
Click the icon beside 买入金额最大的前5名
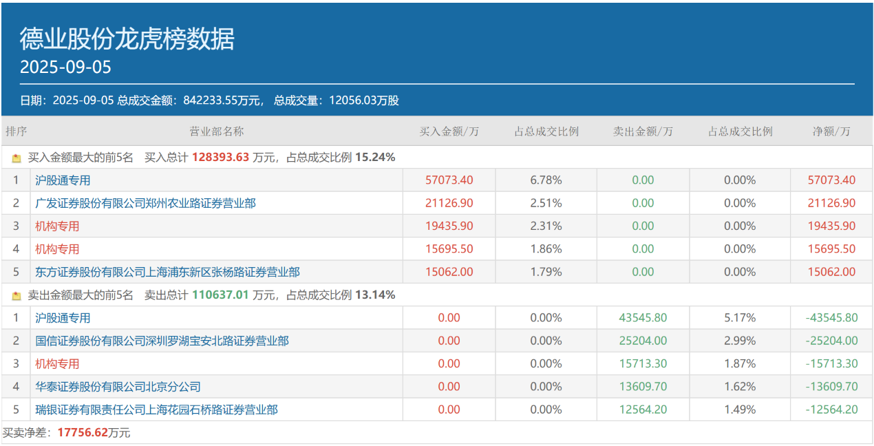click(17, 158)
